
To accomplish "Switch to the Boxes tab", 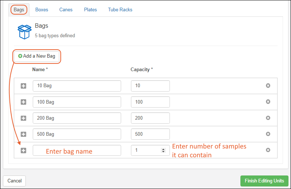I will click(41, 9).
